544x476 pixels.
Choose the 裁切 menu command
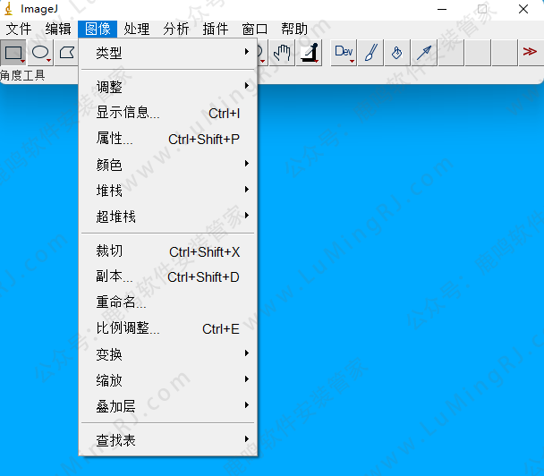click(168, 251)
